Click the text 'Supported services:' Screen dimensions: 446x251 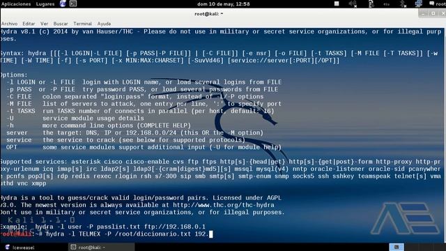(x=34, y=162)
